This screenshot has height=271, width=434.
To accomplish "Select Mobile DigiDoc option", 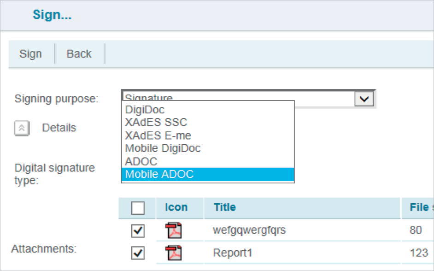I will point(208,148).
